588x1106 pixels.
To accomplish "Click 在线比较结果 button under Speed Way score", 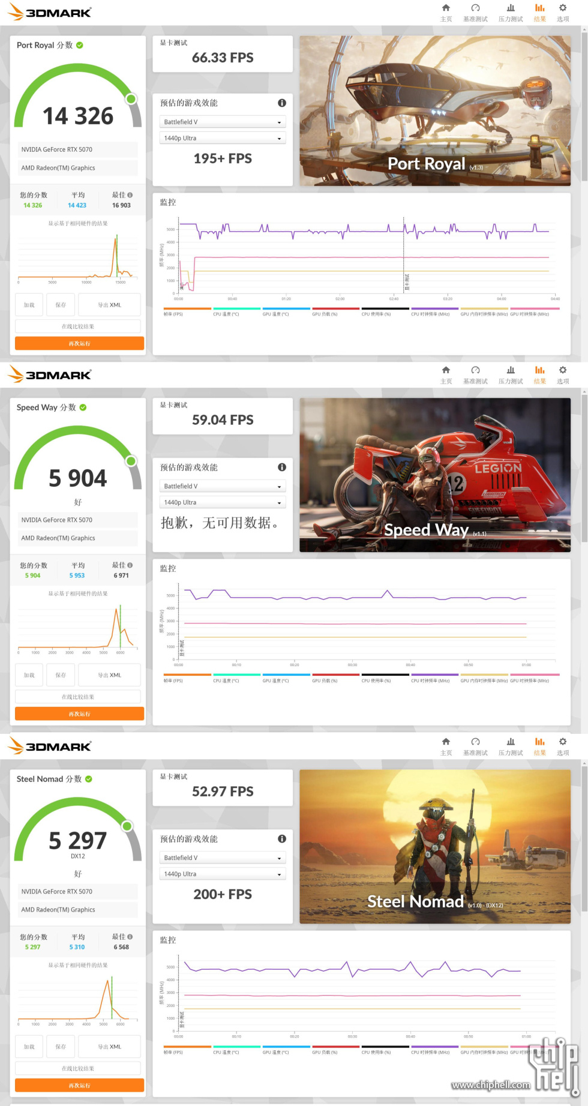I will [78, 697].
